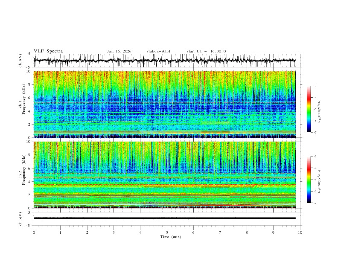The height and width of the screenshot is (261, 338).
Task: Click the "Time (min)" axis label
Action: point(171,237)
